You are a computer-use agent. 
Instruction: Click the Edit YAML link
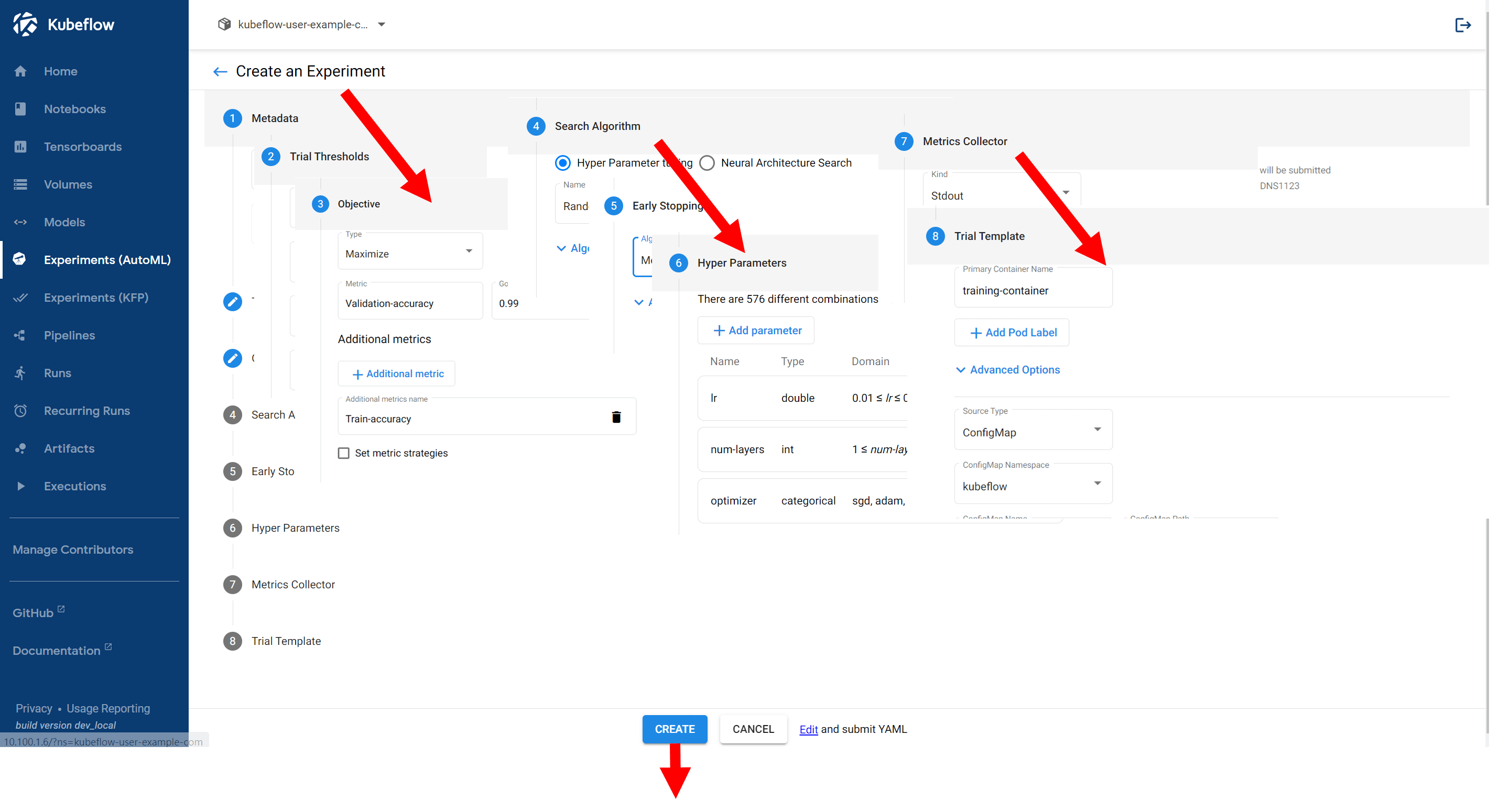coord(808,729)
